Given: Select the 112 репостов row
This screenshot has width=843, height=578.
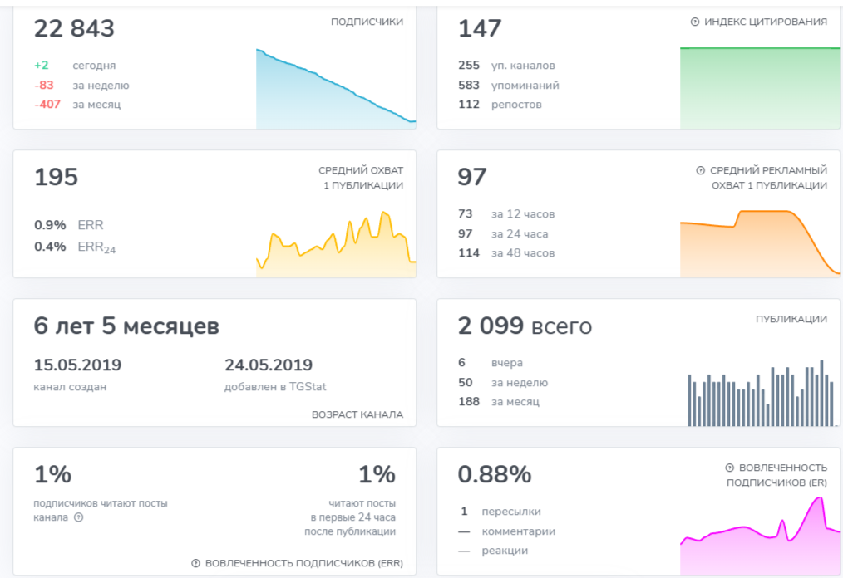Looking at the screenshot, I should [x=500, y=105].
